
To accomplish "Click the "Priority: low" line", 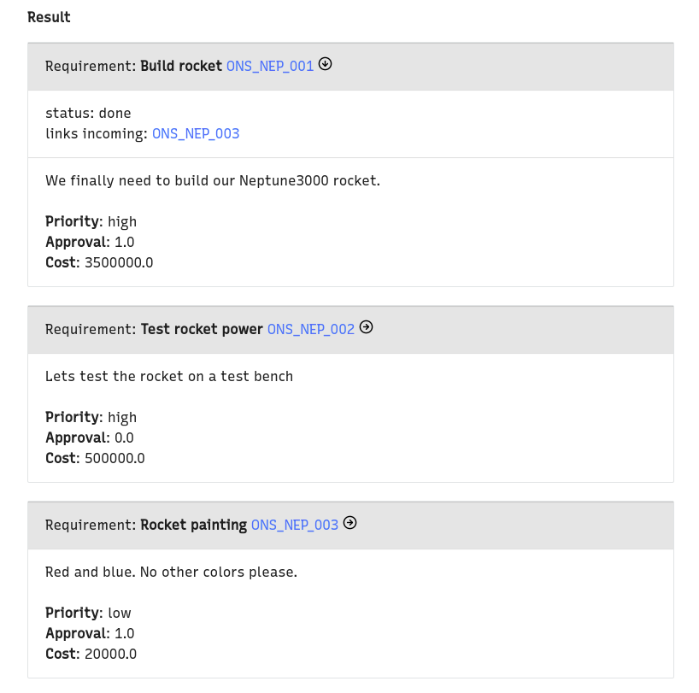I will click(x=88, y=613).
